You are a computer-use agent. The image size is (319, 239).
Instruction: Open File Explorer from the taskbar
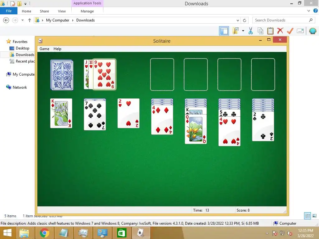coord(24,233)
